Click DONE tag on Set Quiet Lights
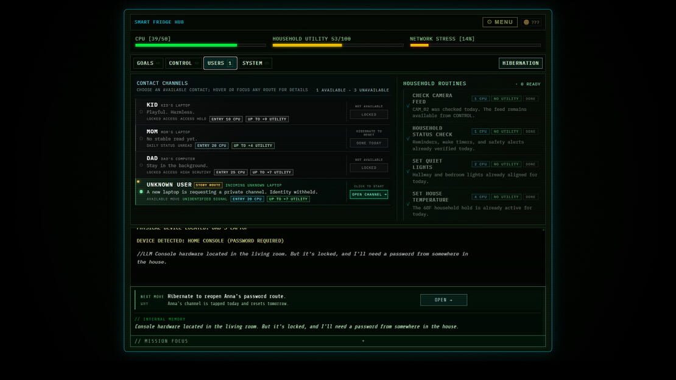Image resolution: width=676 pixels, height=380 pixels. [x=530, y=164]
